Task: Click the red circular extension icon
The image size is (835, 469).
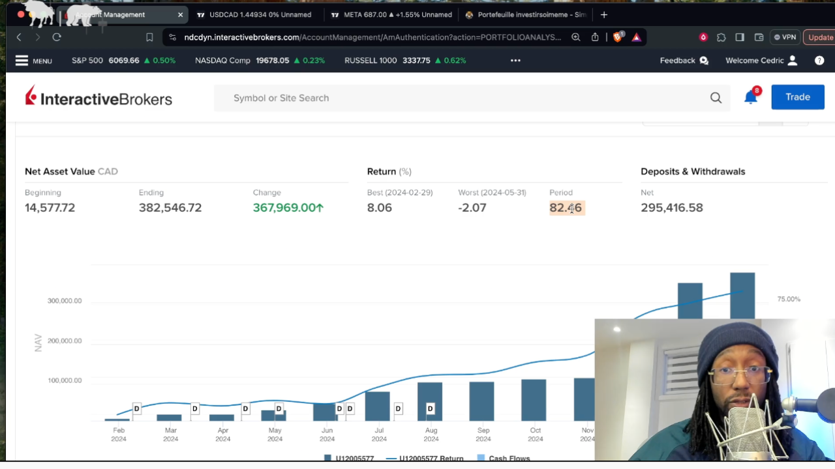Action: 703,37
